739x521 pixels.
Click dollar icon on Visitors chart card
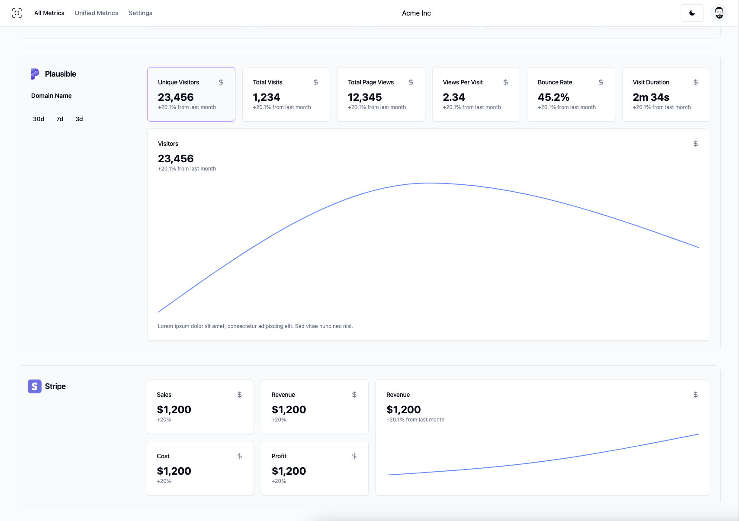coord(696,144)
